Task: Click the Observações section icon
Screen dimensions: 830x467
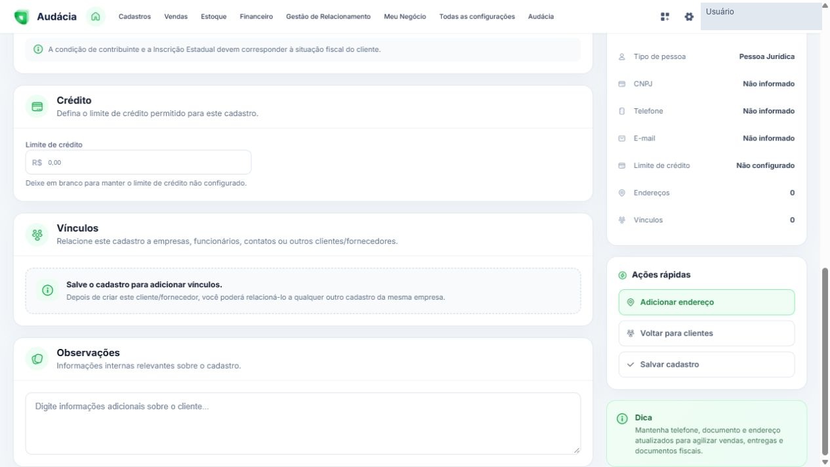Action: (37, 359)
